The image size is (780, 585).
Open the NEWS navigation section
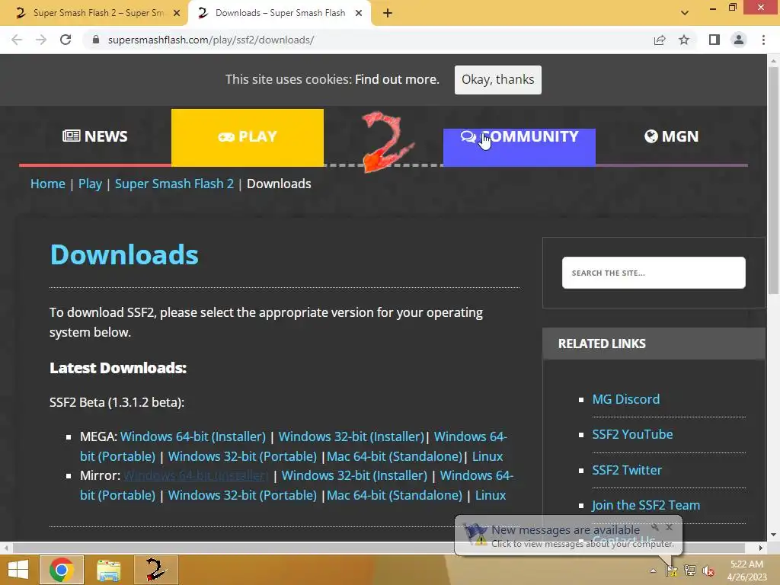tap(95, 136)
